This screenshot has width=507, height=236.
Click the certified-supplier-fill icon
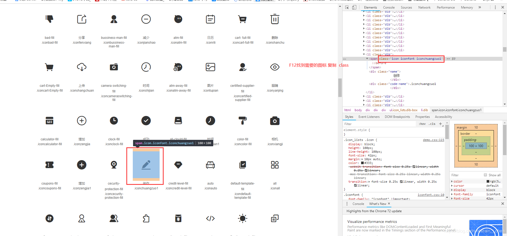coord(243,67)
